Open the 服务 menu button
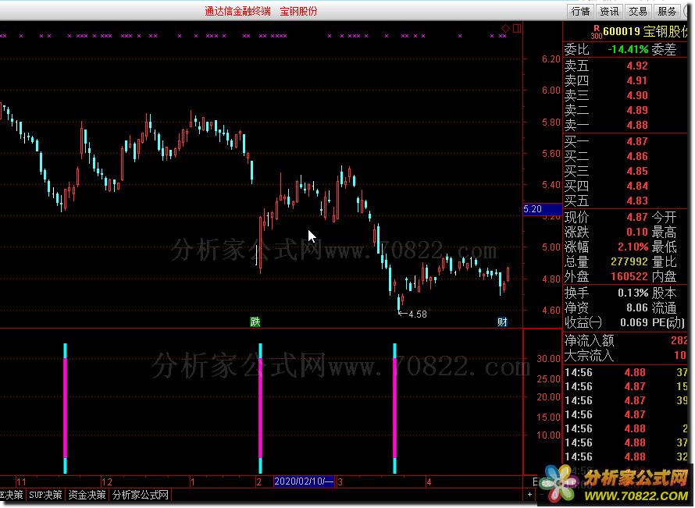 [x=667, y=11]
